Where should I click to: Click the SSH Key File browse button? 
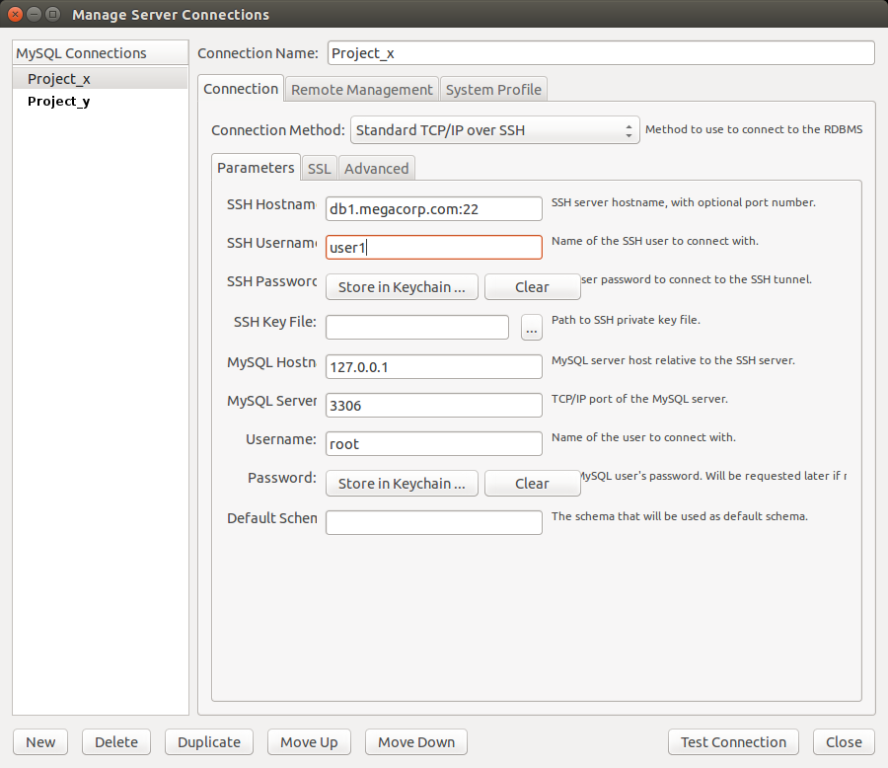(532, 328)
